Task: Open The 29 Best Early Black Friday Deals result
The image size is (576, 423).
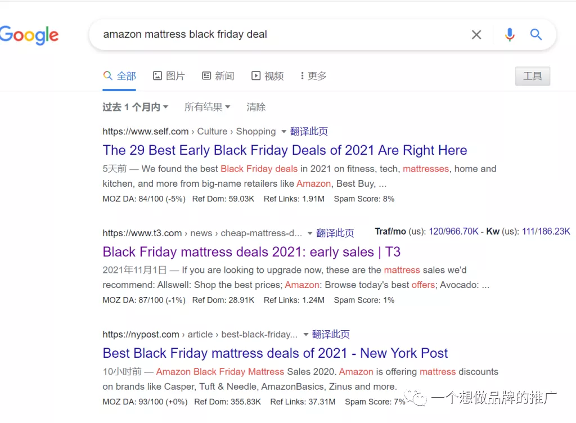Action: point(285,150)
